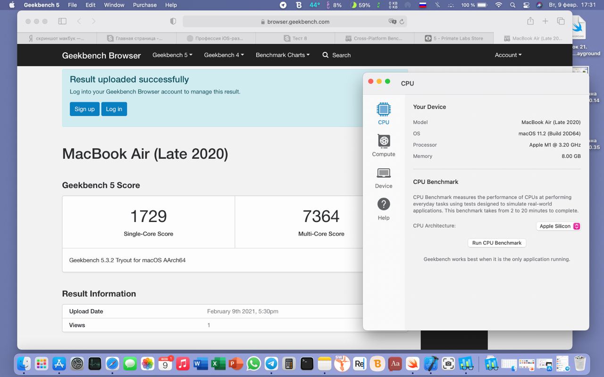Open Trash in the dock

[580, 364]
